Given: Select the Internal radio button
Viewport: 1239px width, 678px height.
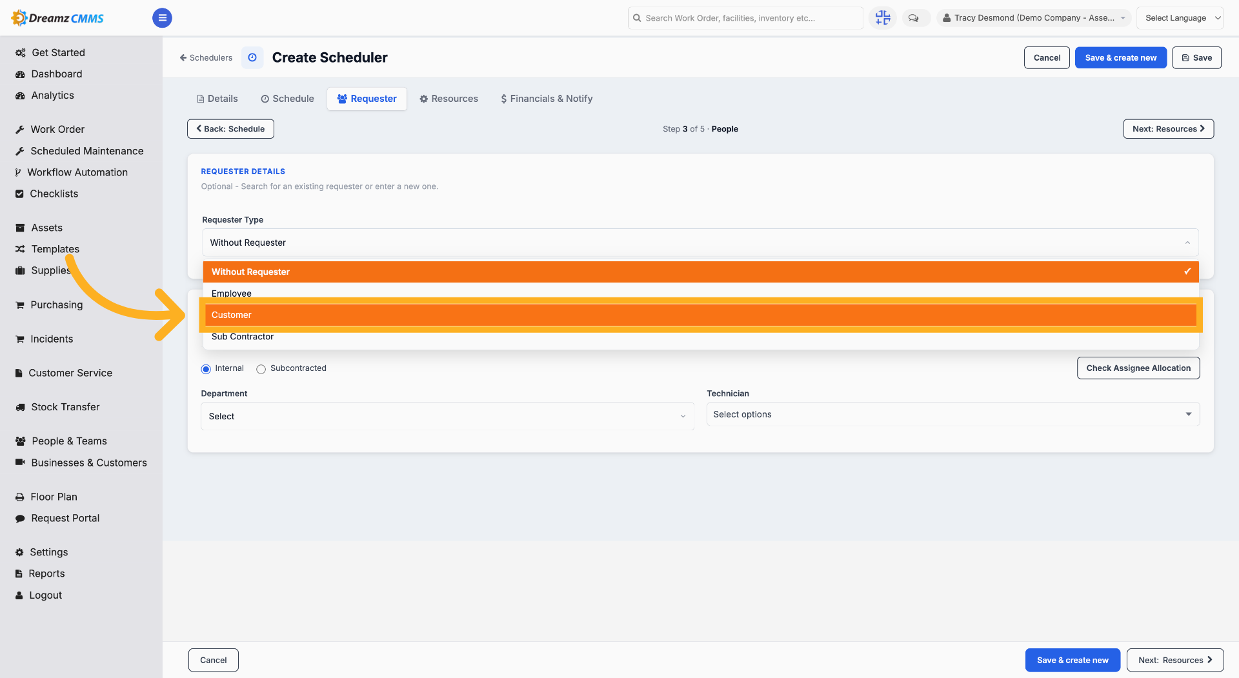Looking at the screenshot, I should pos(206,369).
